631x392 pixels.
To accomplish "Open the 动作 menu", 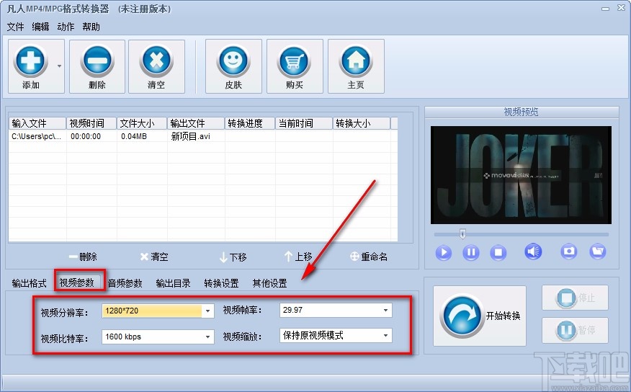I will pos(66,27).
